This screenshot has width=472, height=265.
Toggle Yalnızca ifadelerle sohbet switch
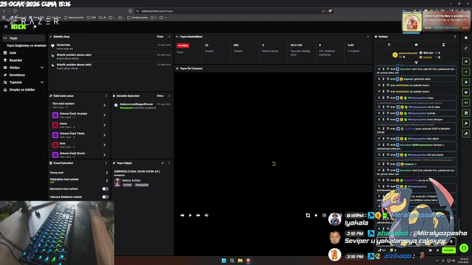click(x=105, y=197)
